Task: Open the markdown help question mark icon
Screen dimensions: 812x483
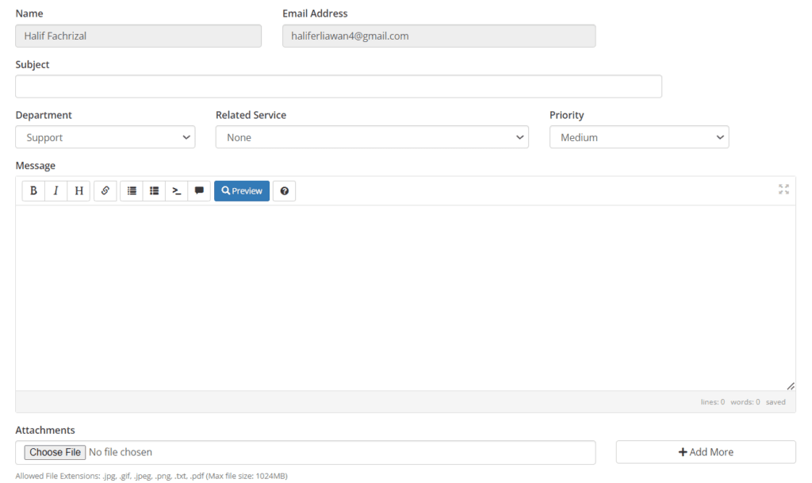Action: click(x=284, y=191)
